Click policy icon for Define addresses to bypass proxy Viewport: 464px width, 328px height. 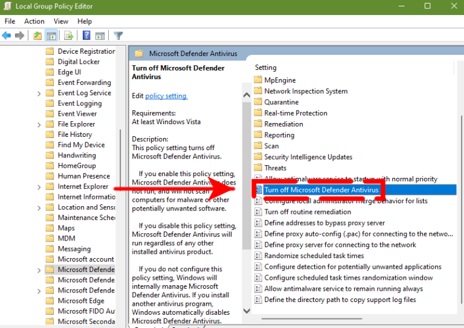point(259,222)
